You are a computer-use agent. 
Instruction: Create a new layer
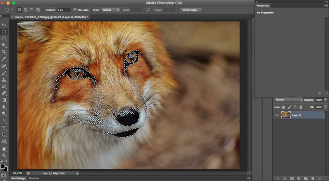pos(312,178)
